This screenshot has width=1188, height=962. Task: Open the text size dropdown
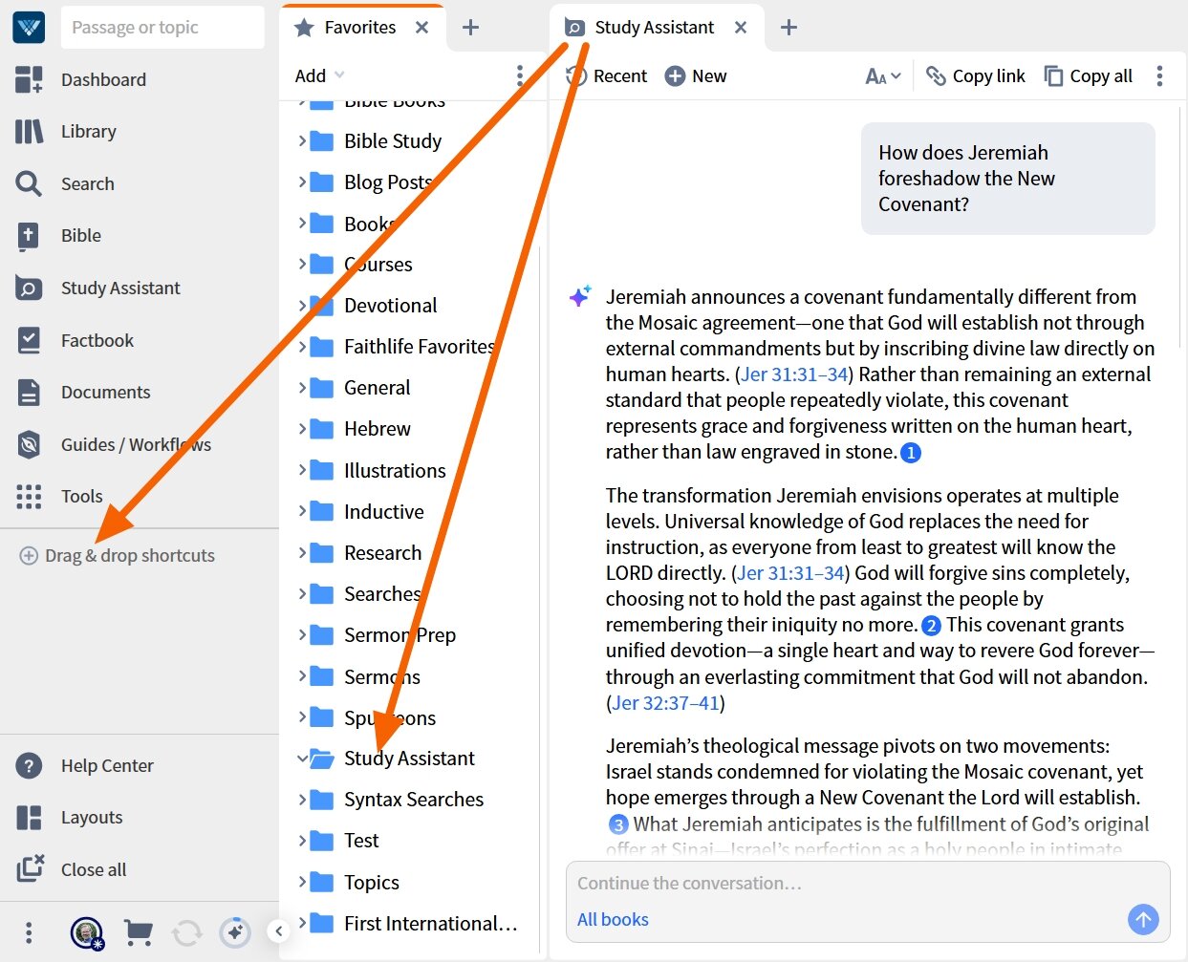883,75
